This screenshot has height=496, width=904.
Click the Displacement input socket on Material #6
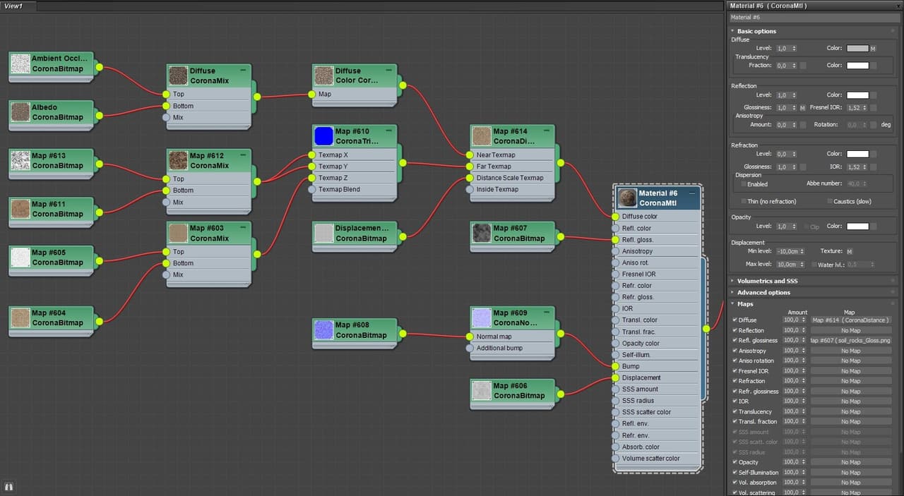pyautogui.click(x=615, y=377)
